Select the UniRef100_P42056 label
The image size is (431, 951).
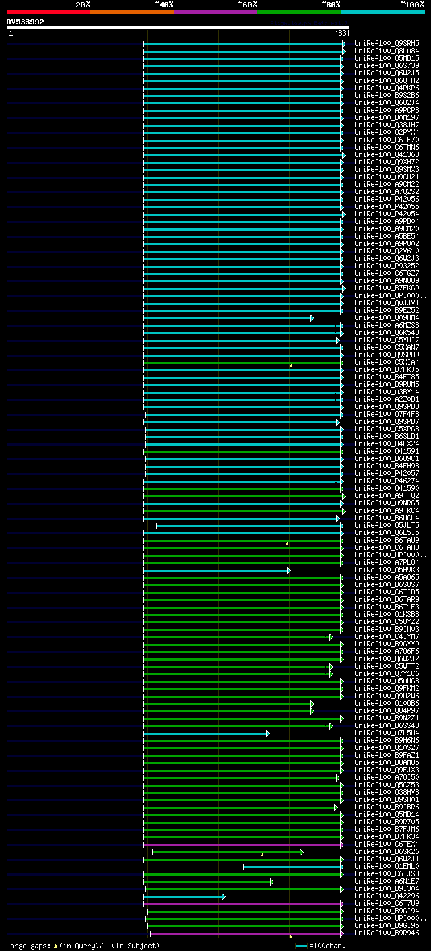[x=387, y=199]
